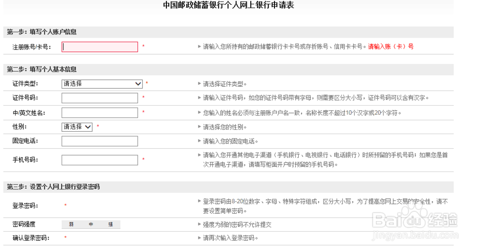Click the 第三步：设置个人网上银行登录密码 heading
The height and width of the screenshot is (252, 485).
(x=53, y=187)
